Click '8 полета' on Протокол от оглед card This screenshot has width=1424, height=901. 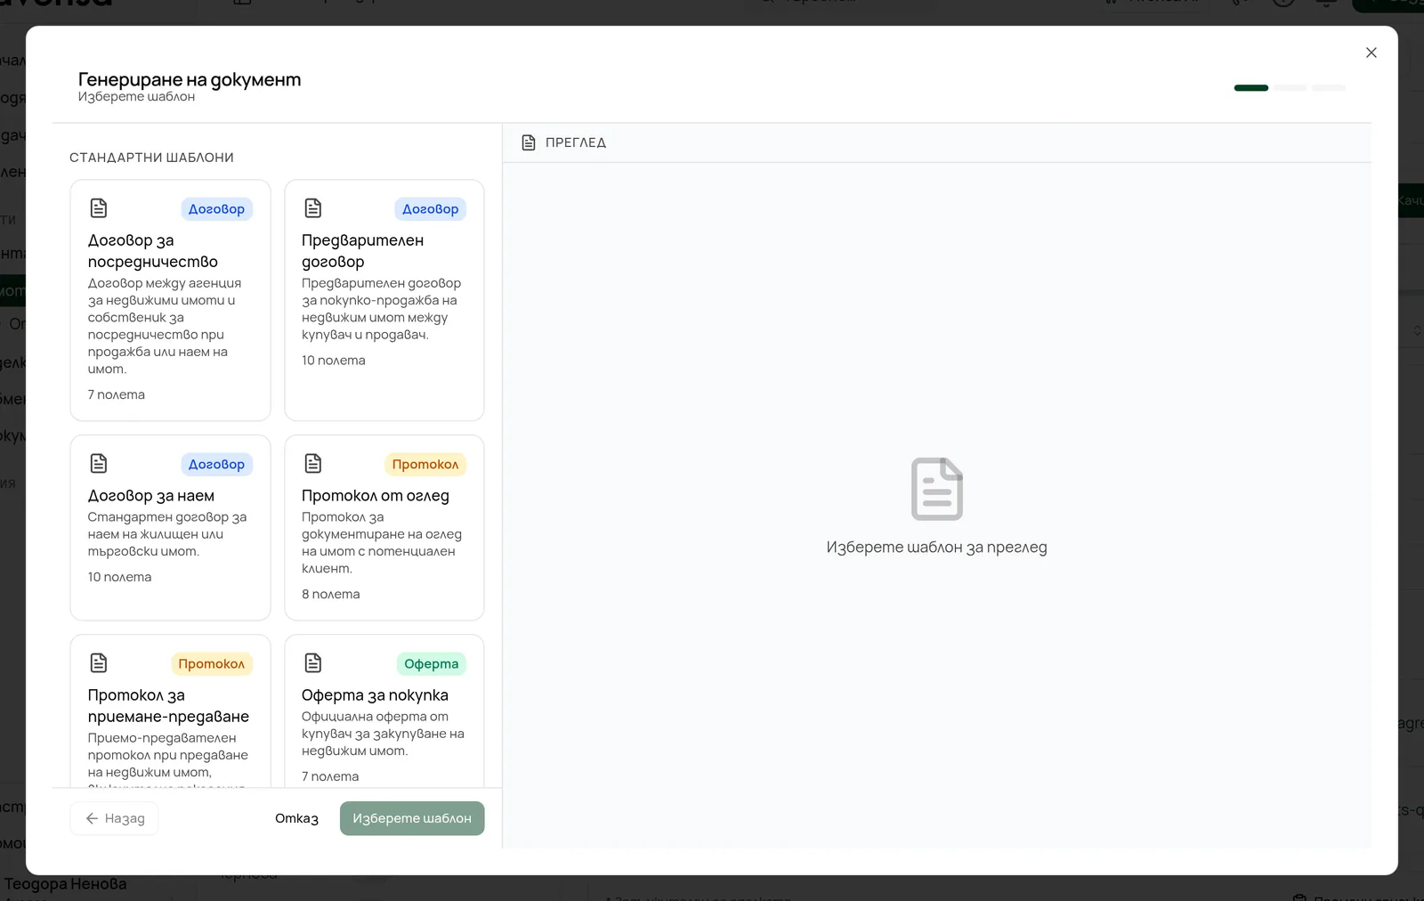[x=331, y=594]
